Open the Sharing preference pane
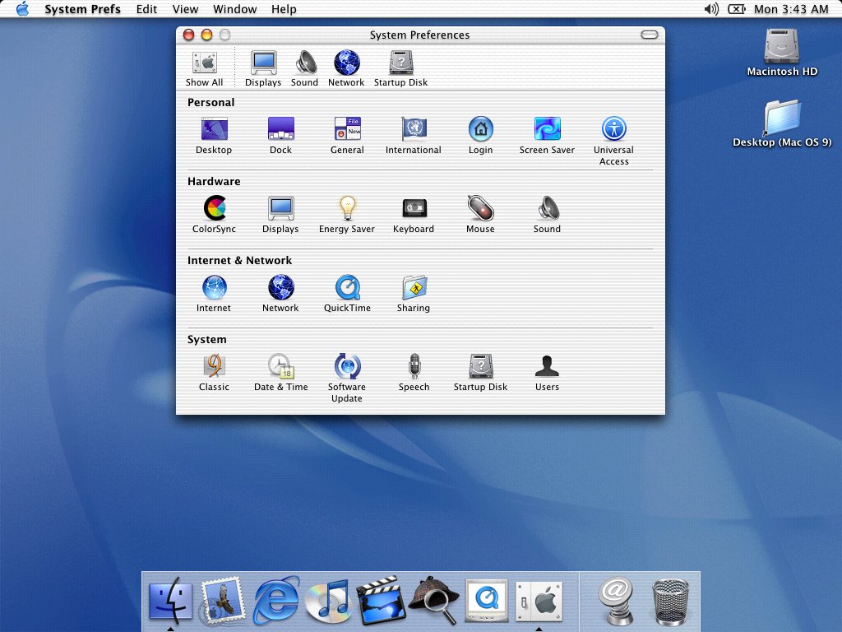Viewport: 842px width, 632px height. tap(413, 287)
